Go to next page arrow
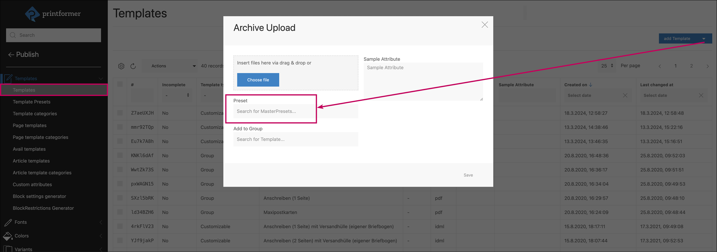This screenshot has height=252, width=717. tap(707, 66)
